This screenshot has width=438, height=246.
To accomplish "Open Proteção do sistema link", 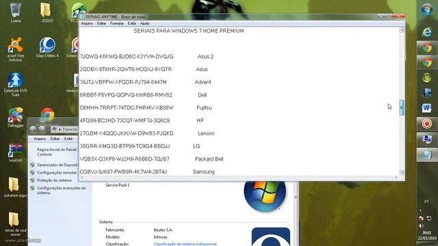I will pyautogui.click(x=54, y=180).
